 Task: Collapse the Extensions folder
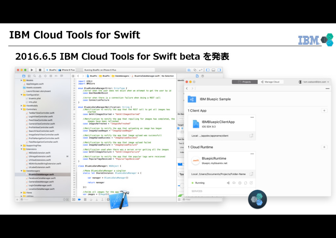(21, 149)
